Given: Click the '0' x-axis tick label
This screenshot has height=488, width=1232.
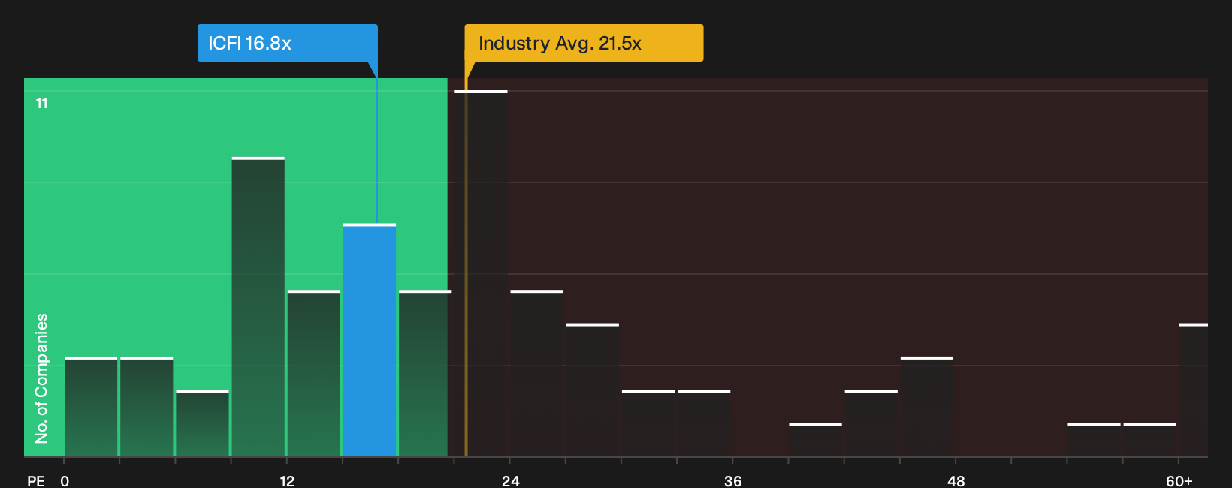Looking at the screenshot, I should [65, 480].
